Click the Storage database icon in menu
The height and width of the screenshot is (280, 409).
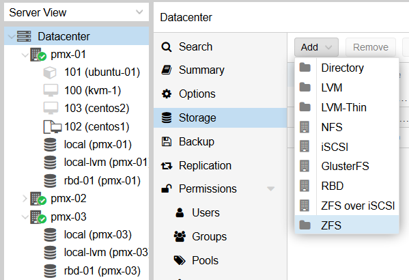pyautogui.click(x=167, y=117)
